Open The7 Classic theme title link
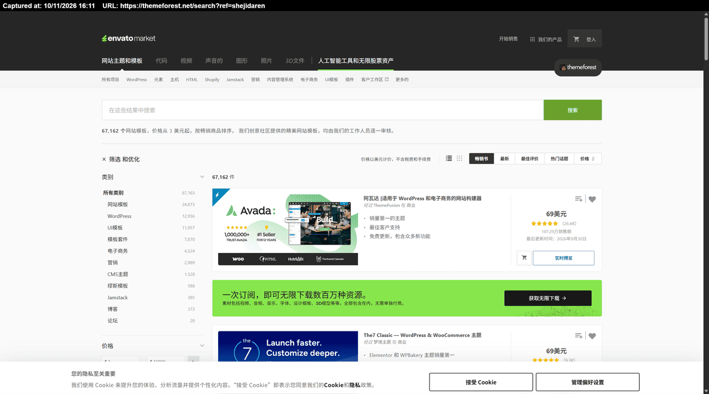The height and width of the screenshot is (394, 709). click(422, 335)
